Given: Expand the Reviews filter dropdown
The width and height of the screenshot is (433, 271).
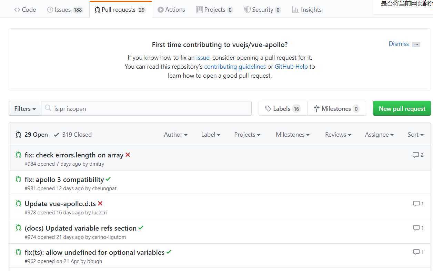Looking at the screenshot, I should [x=338, y=135].
